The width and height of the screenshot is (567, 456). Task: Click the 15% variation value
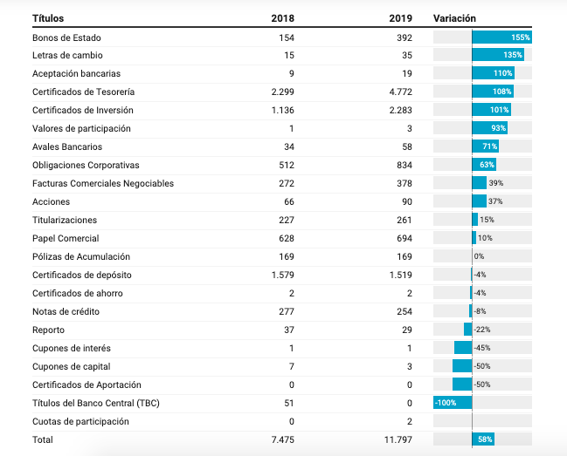[x=487, y=220]
